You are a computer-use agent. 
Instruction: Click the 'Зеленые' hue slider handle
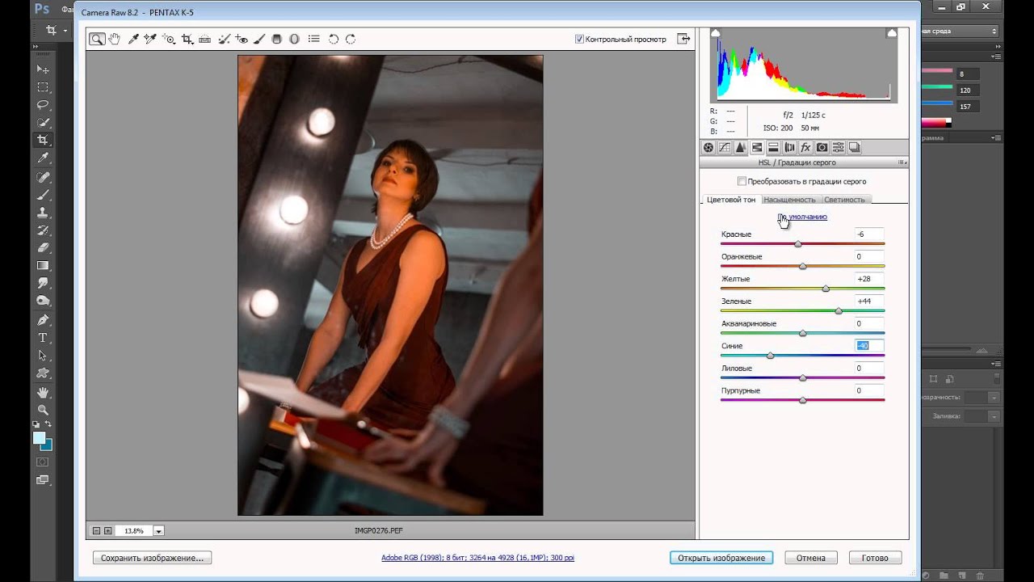(839, 310)
